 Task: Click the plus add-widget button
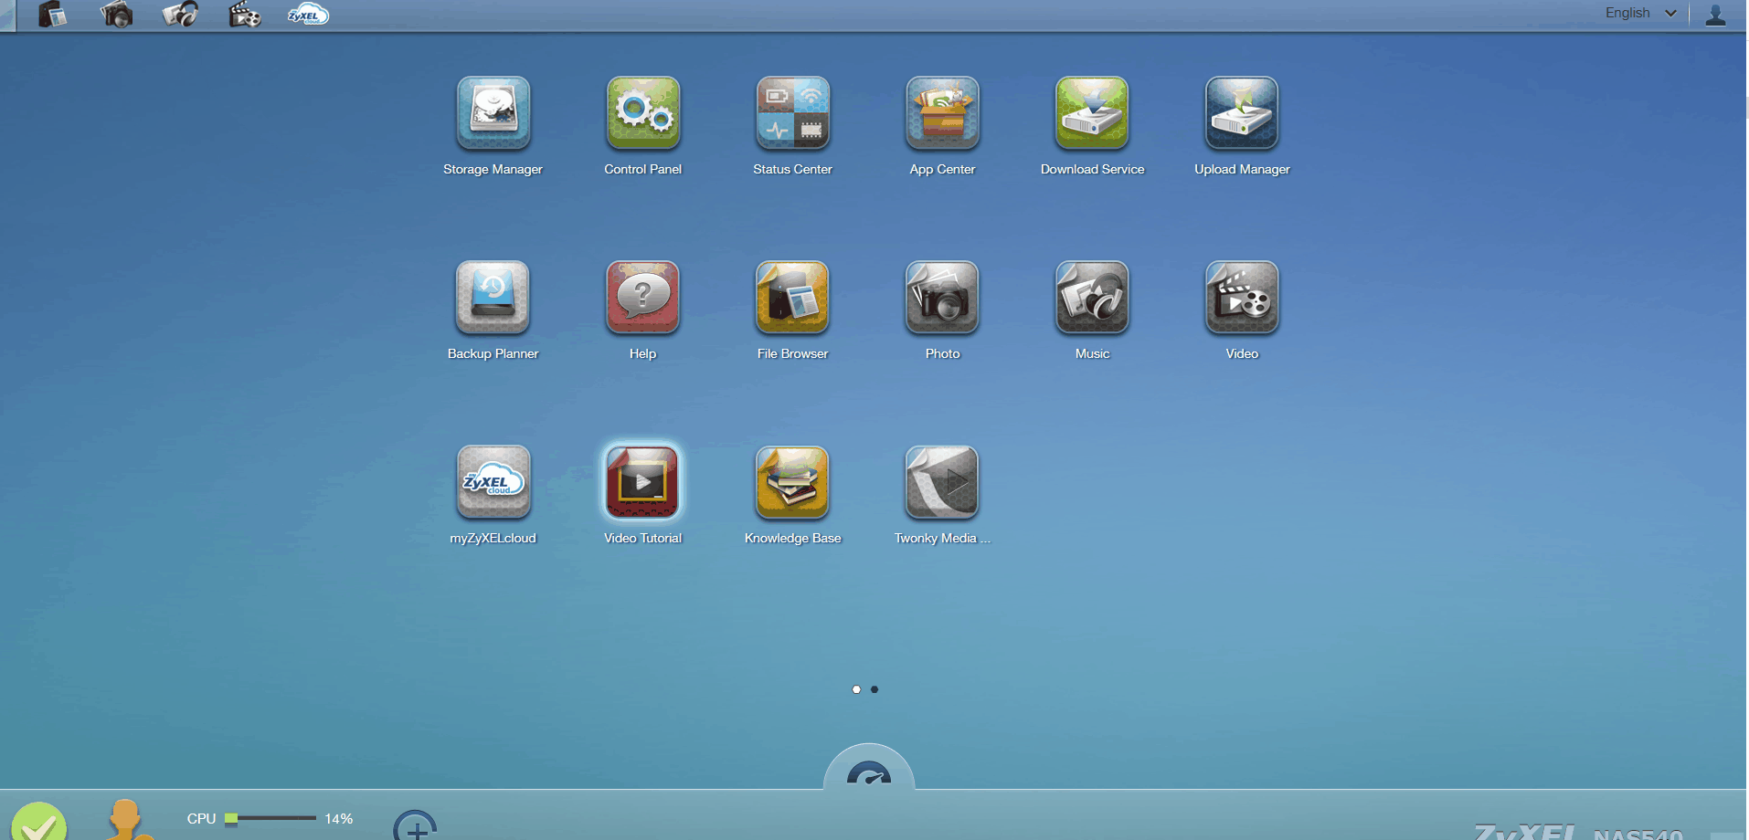click(x=416, y=825)
